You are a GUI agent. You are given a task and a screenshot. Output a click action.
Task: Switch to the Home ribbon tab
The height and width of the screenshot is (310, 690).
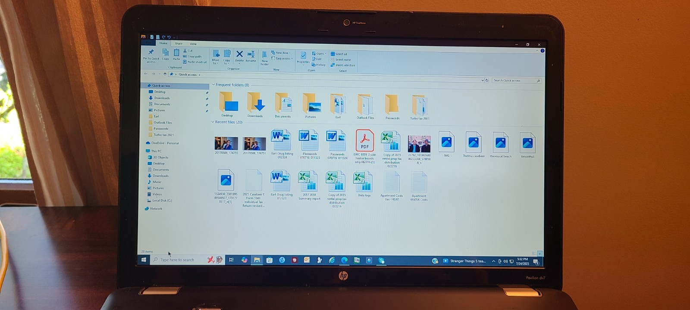click(163, 43)
